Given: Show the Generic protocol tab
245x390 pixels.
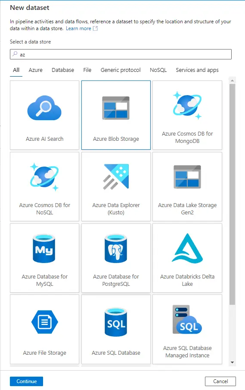Looking at the screenshot, I should [x=121, y=70].
